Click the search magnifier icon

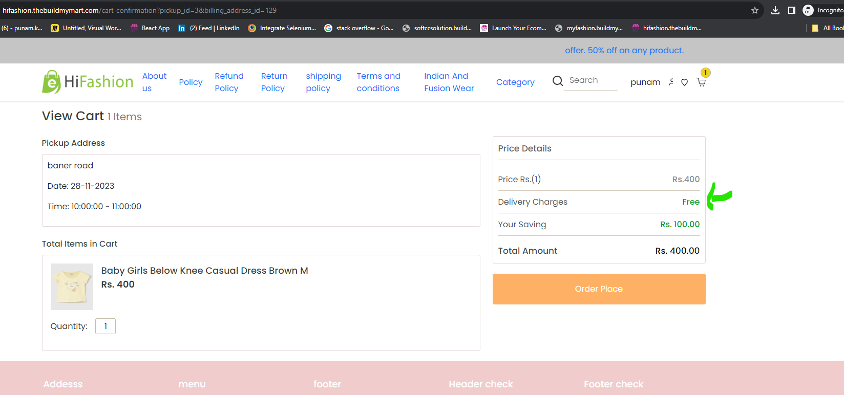557,81
